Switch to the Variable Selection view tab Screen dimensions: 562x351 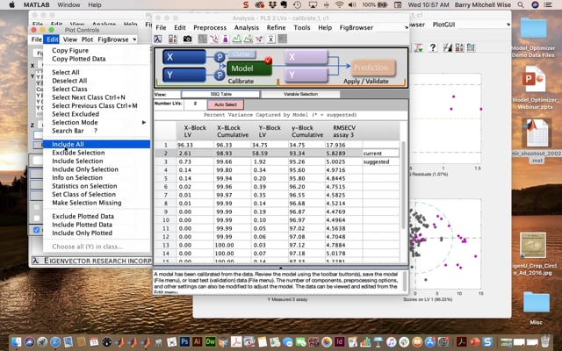[x=300, y=94]
